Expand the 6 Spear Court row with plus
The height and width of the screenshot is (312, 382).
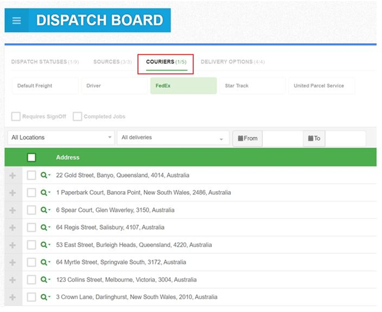[x=13, y=210]
